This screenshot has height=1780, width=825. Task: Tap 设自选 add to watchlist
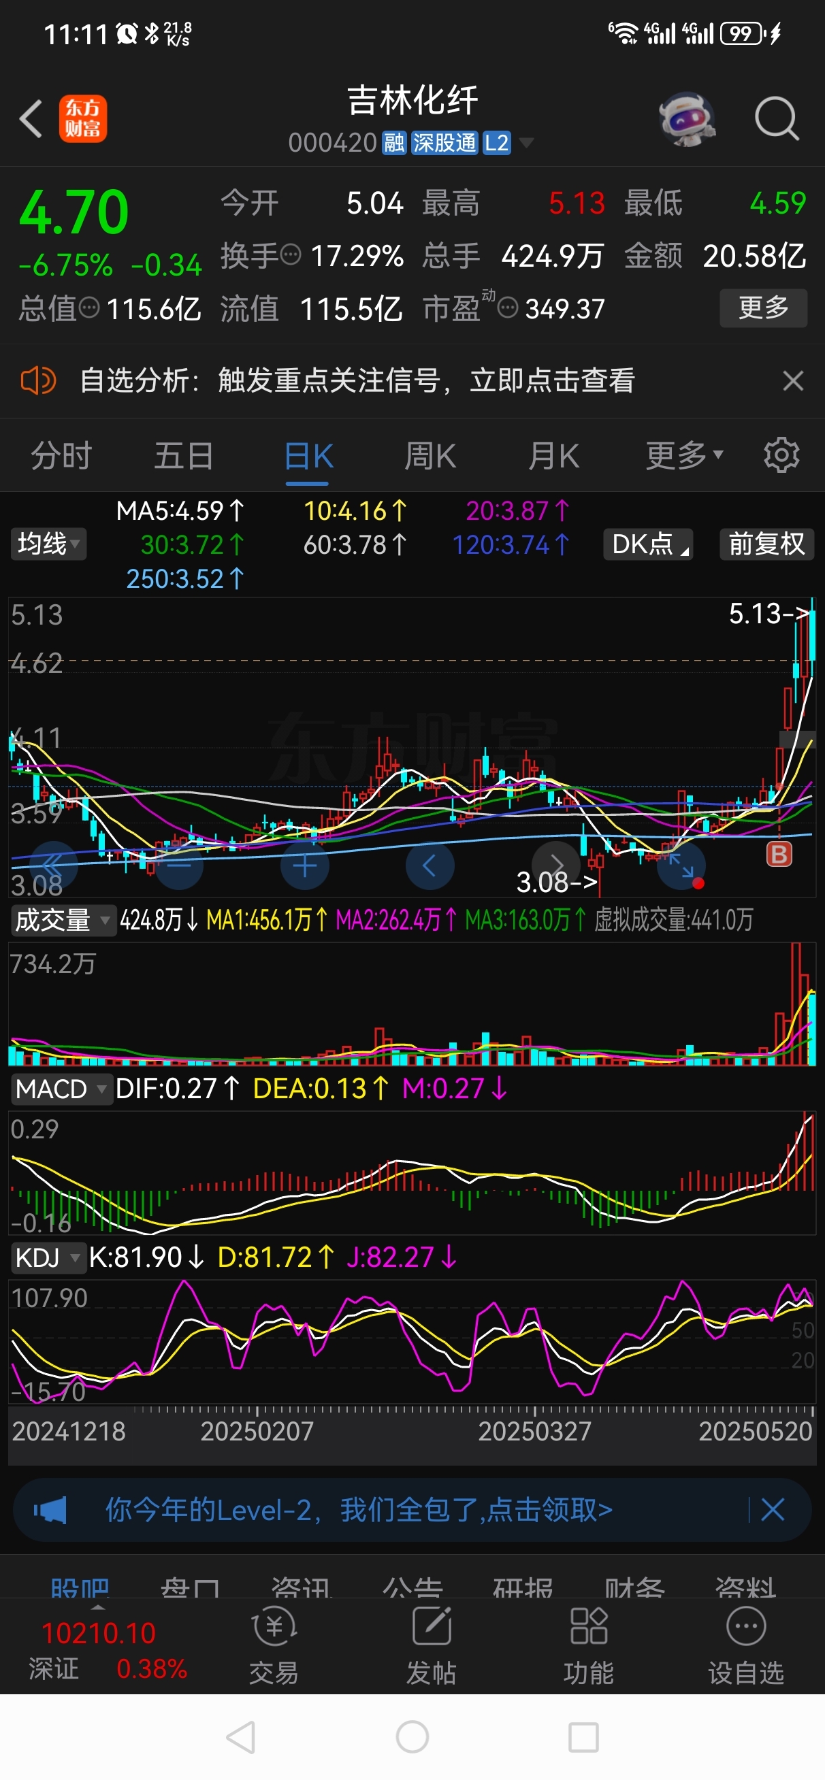(x=745, y=1645)
